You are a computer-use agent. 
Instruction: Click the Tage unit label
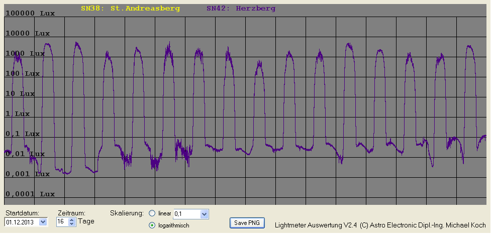tap(86, 221)
